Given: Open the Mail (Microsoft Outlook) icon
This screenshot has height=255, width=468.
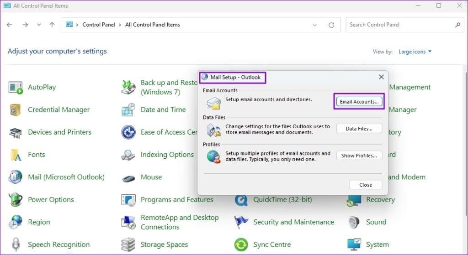Looking at the screenshot, I should pyautogui.click(x=16, y=177).
